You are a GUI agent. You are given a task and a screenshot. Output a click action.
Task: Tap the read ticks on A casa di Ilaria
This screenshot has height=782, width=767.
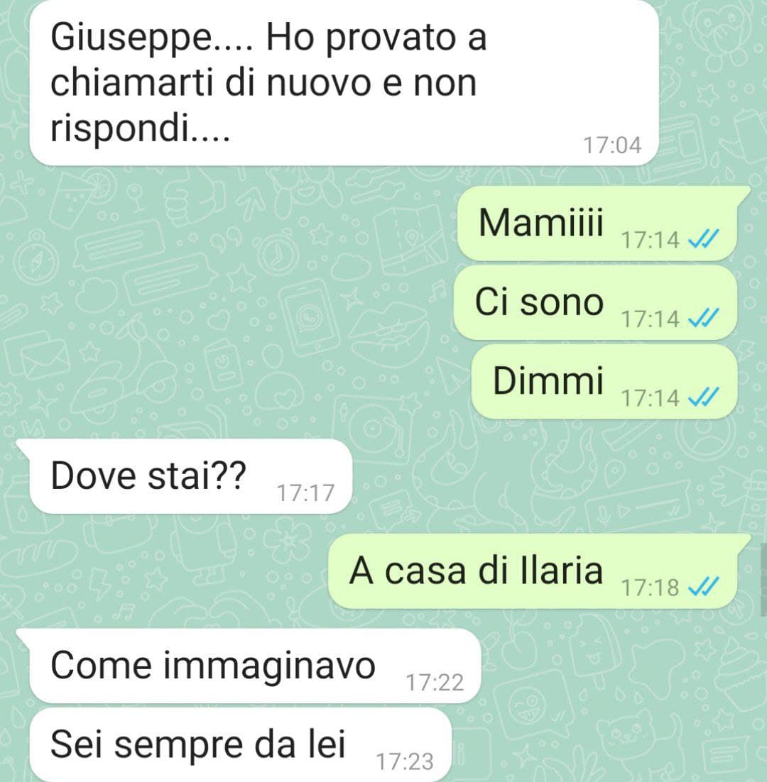(704, 586)
